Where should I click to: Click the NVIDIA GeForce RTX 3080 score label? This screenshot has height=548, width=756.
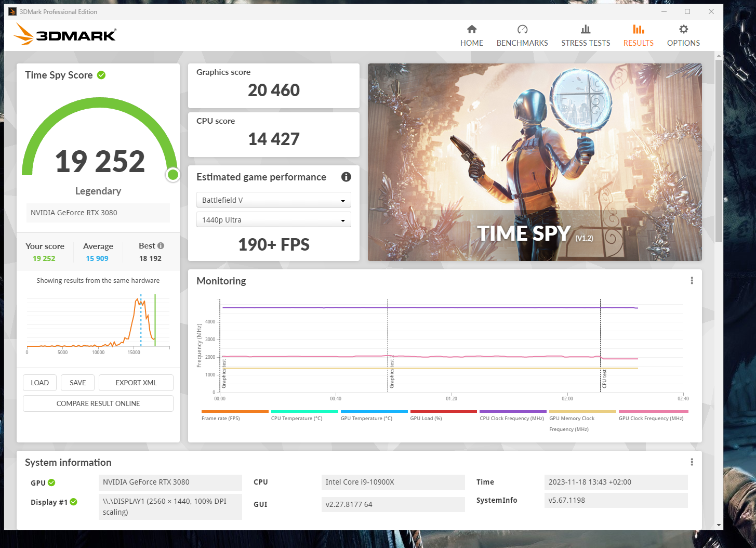pyautogui.click(x=98, y=213)
